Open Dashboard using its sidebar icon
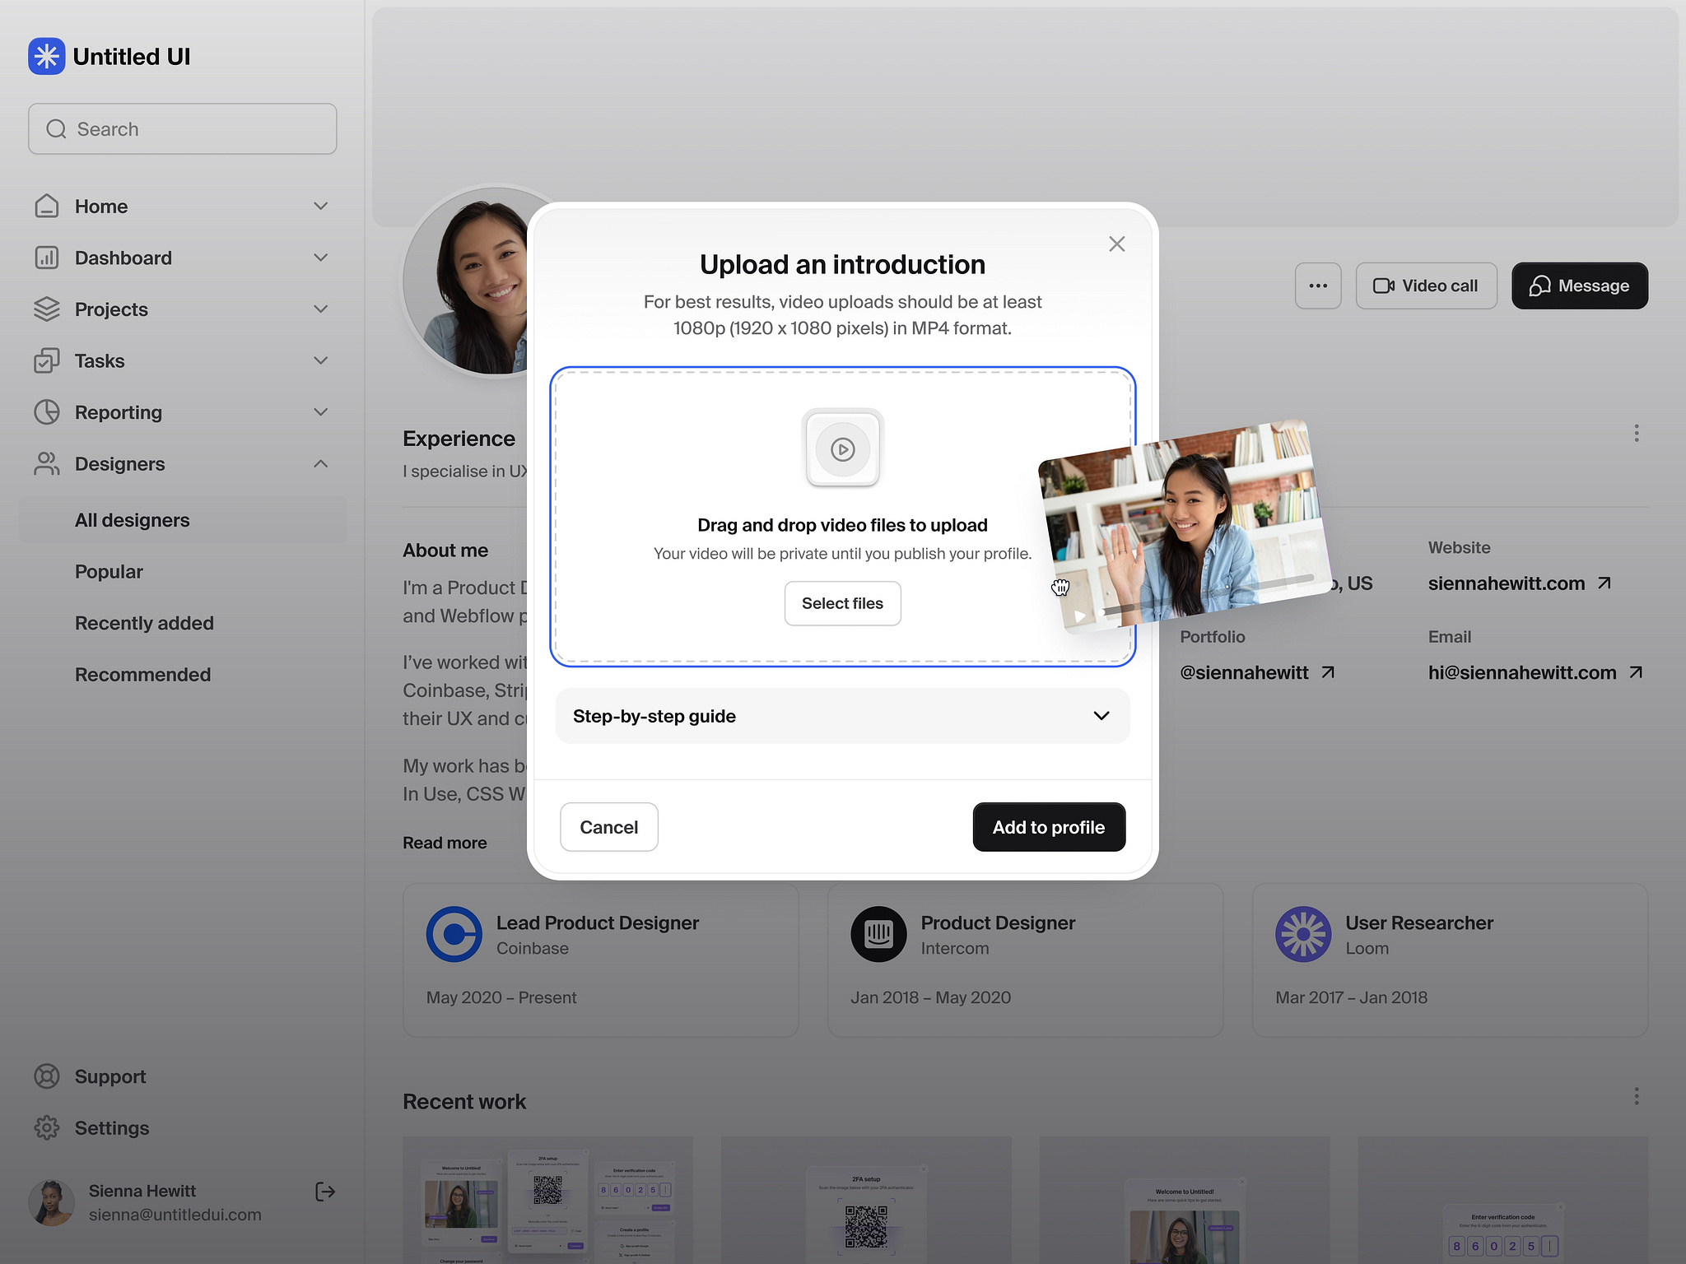Image resolution: width=1686 pixels, height=1264 pixels. click(47, 258)
